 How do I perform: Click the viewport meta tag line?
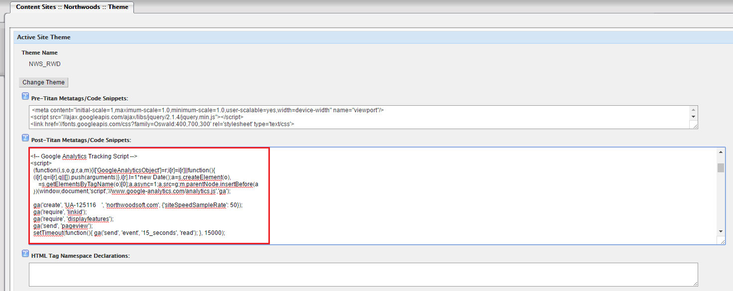click(208, 110)
